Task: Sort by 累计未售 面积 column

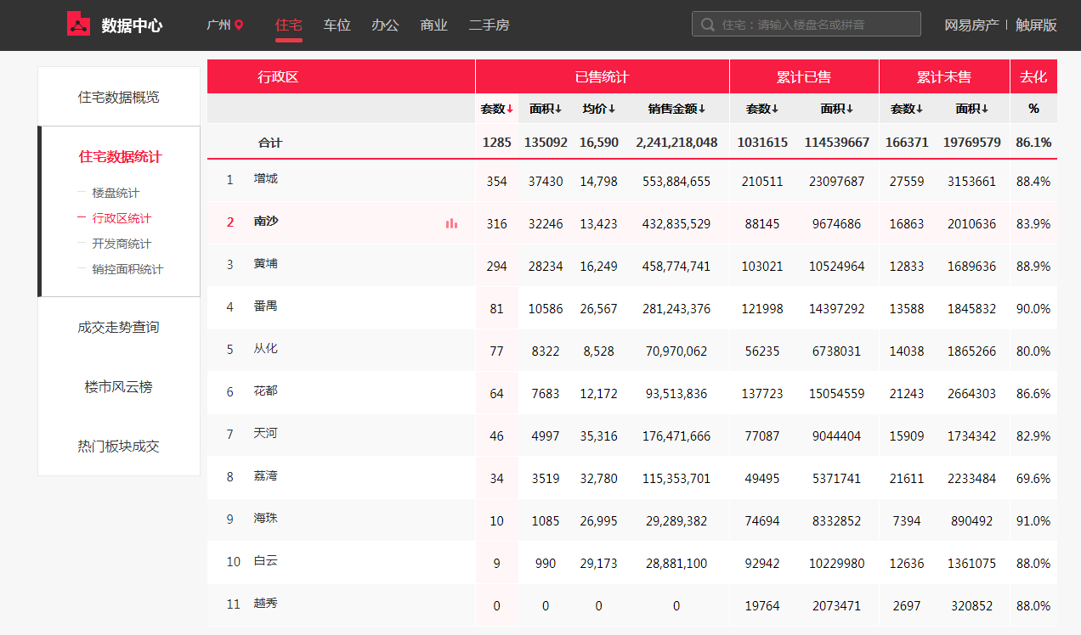Action: tap(972, 109)
